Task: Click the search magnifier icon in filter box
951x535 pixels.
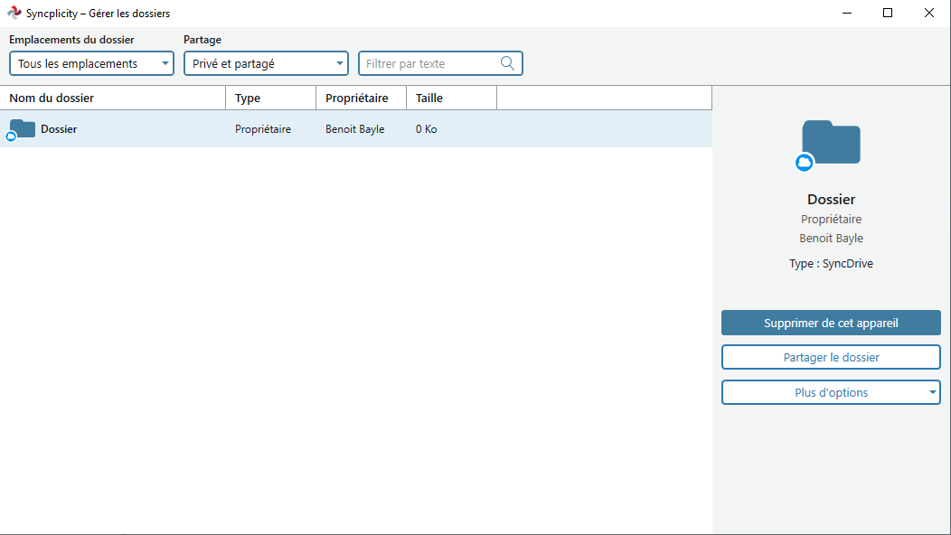Action: coord(508,63)
